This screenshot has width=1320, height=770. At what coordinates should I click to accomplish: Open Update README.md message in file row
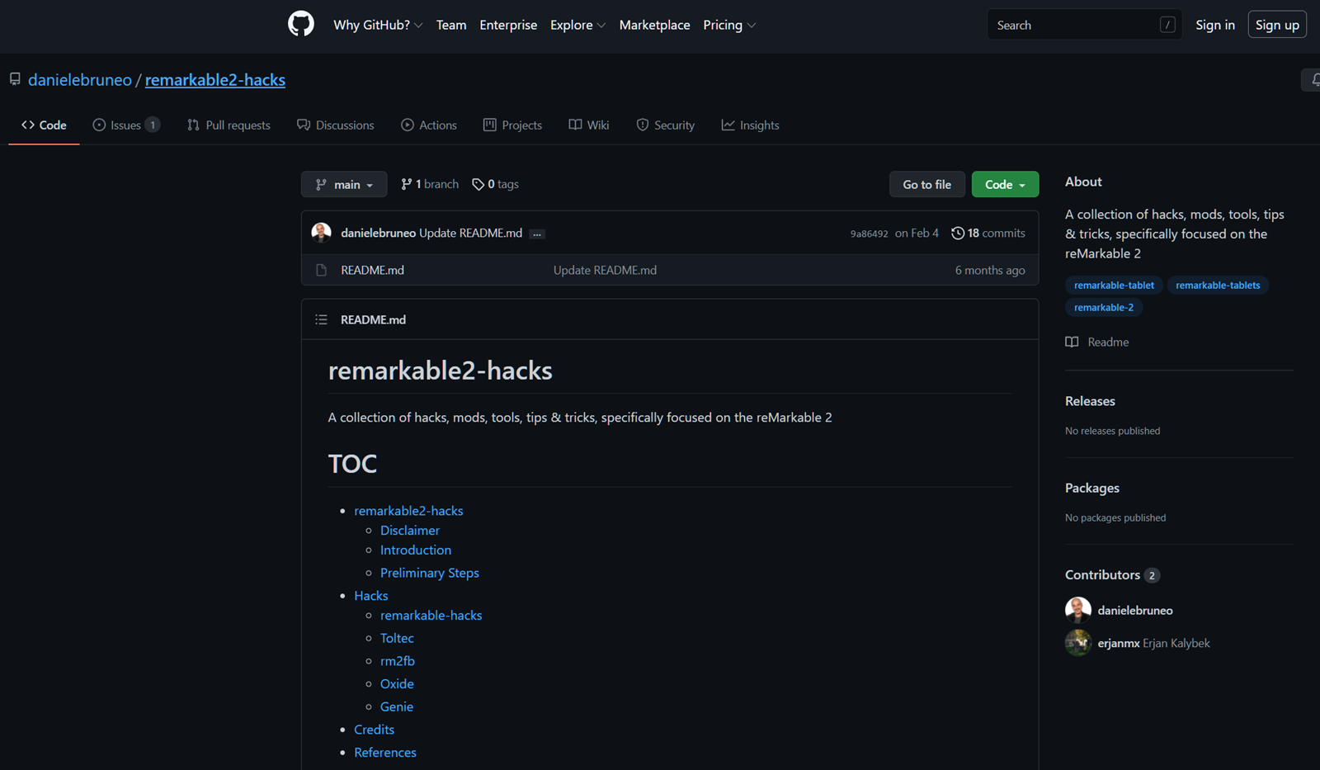coord(605,270)
